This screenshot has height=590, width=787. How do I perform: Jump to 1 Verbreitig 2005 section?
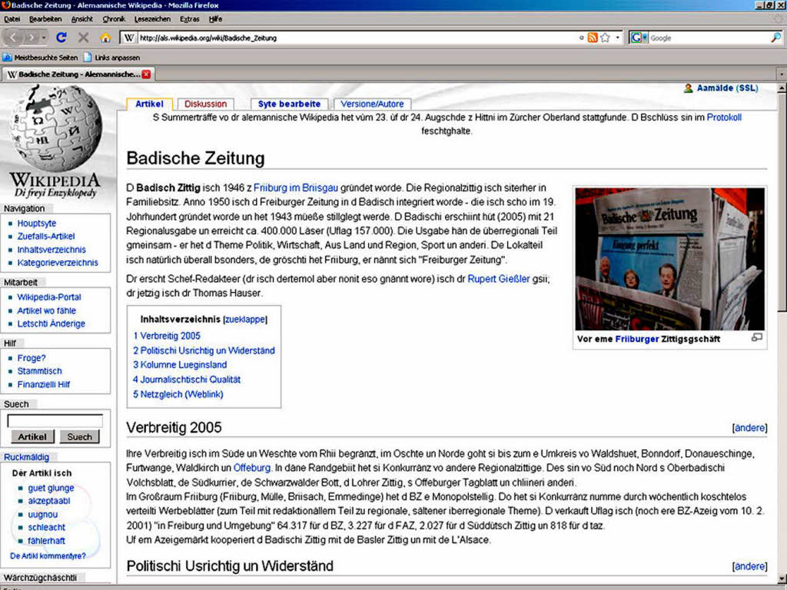tap(167, 336)
